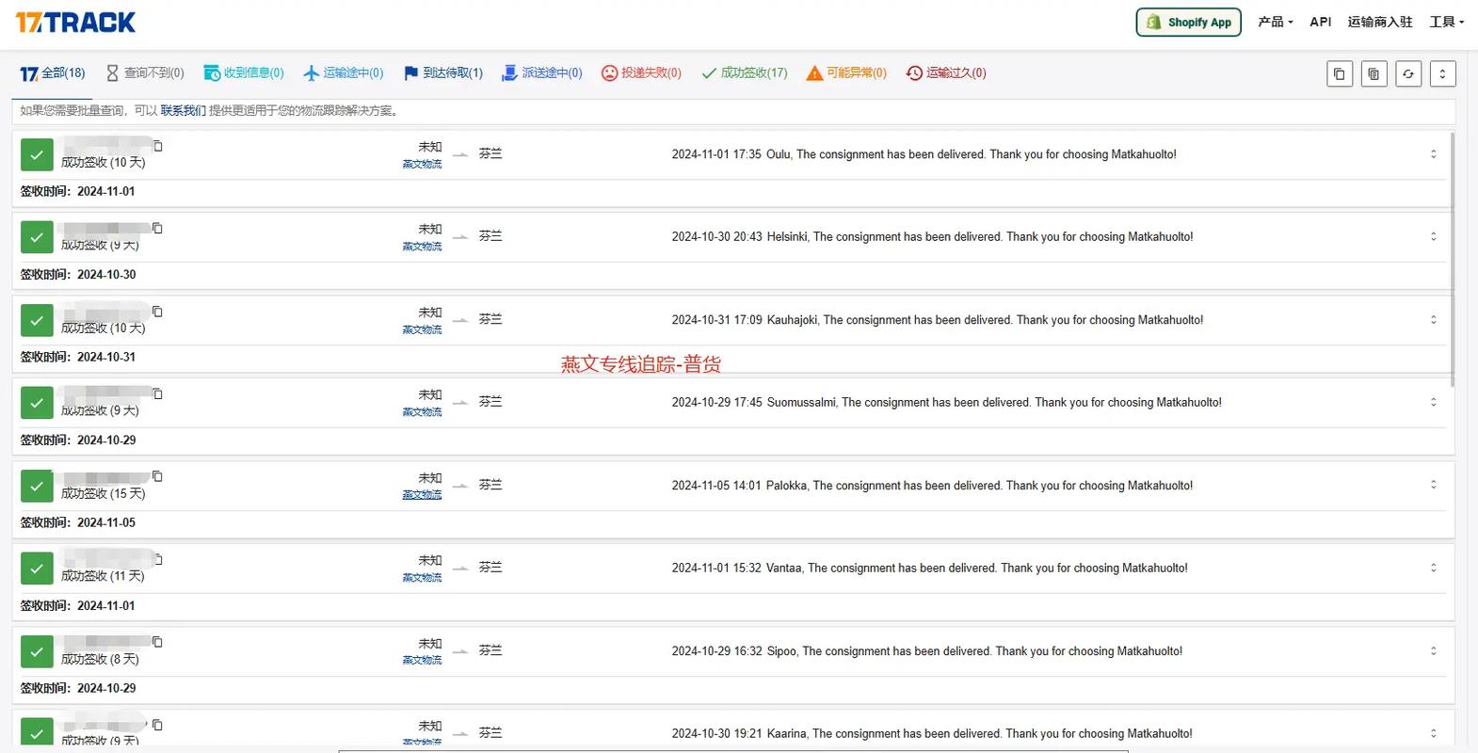Screen dimensions: 1478x753
Task: Copy tracking number of the Sipoo shipment
Action: click(158, 642)
